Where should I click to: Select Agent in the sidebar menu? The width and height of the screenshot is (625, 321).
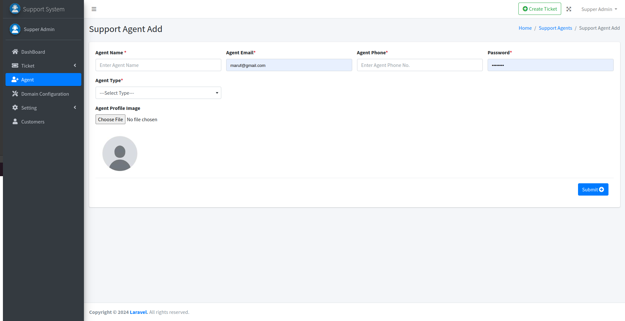click(x=43, y=80)
